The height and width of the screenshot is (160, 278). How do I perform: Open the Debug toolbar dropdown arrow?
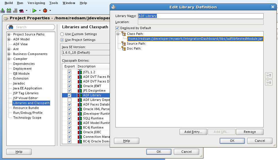point(50,11)
